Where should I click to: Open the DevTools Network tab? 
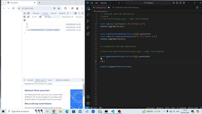(x=62, y=13)
